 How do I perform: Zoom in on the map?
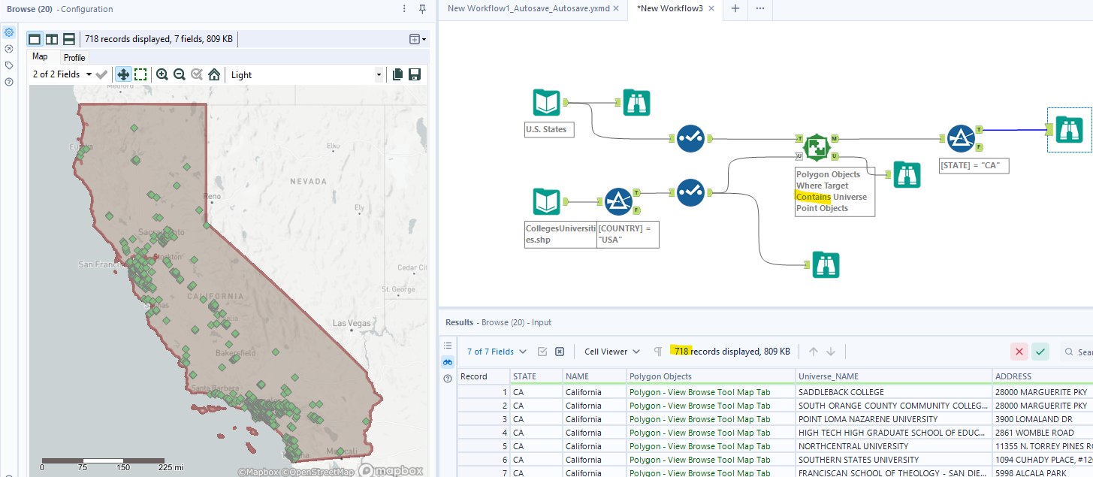tap(162, 74)
